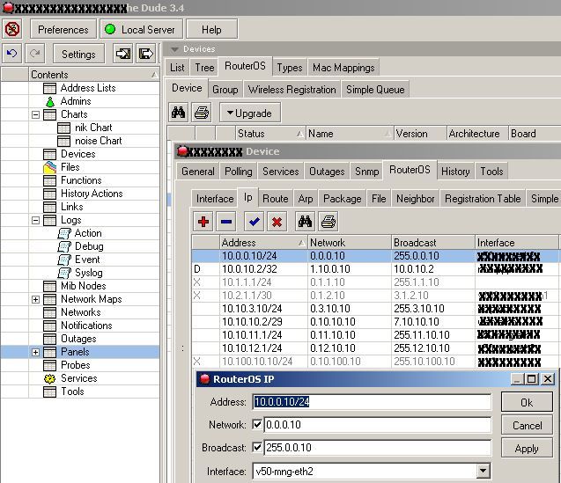The image size is (561, 483).
Task: Open Action log entry
Action: (88, 233)
